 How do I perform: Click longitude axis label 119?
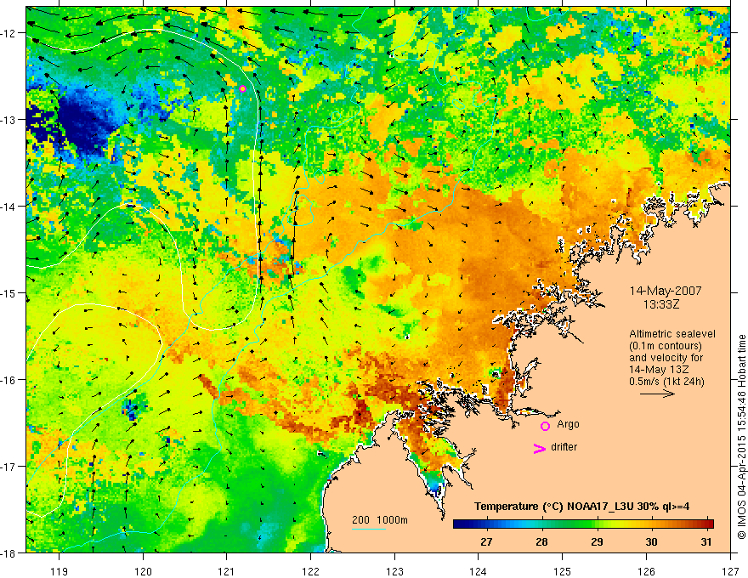click(59, 571)
